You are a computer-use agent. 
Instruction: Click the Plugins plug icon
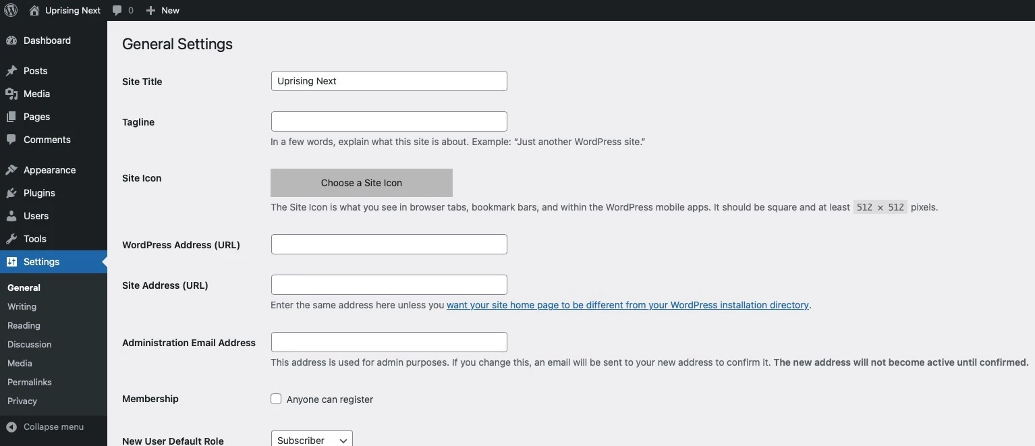pyautogui.click(x=11, y=193)
